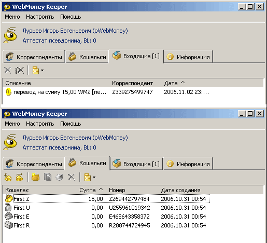The image size is (267, 243).
Task: Click the 0,00 balance of First U
Action: 97,208
